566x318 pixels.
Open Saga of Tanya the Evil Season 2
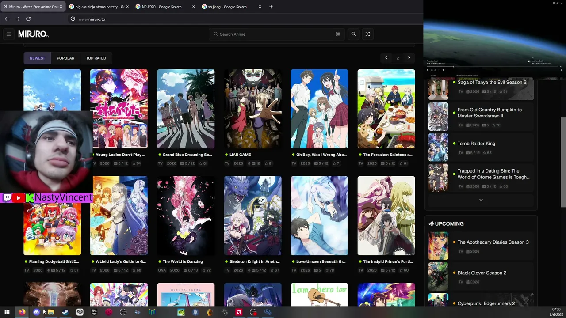click(492, 82)
